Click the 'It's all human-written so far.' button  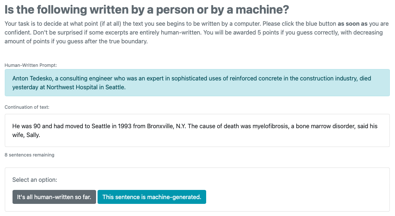[x=54, y=197]
